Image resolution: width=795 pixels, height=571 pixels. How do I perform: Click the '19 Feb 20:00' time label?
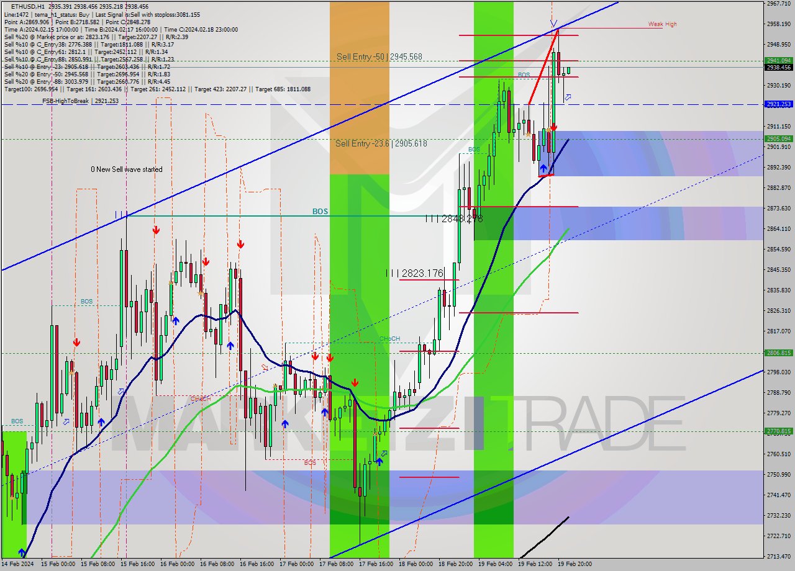[x=575, y=564]
